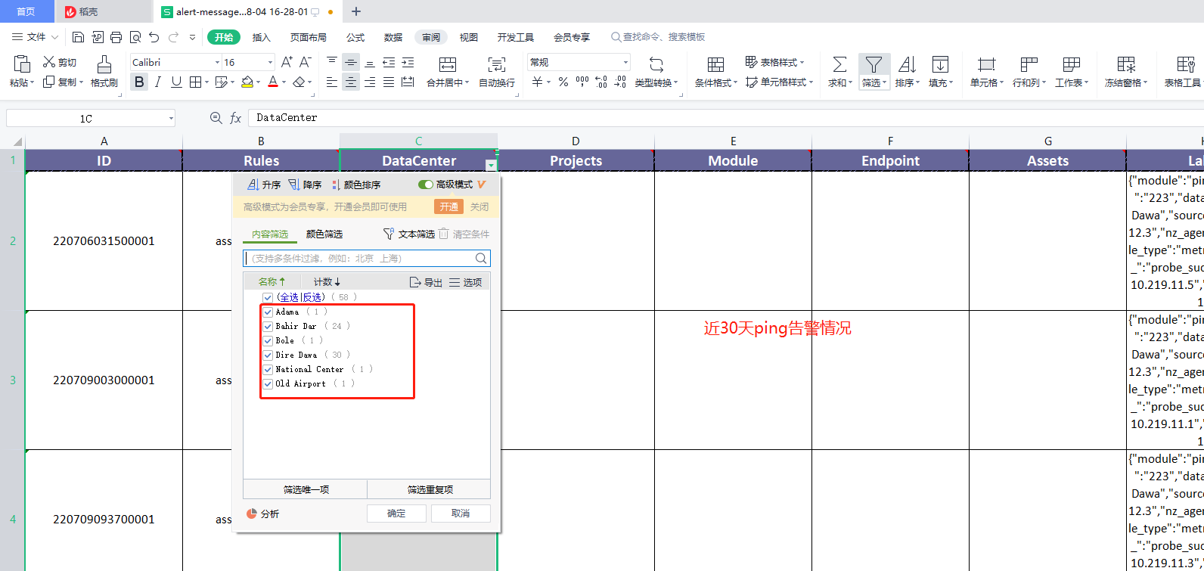1204x571 pixels.
Task: Click the Freeze Panes (冻结窗格) icon
Action: [x=1126, y=64]
